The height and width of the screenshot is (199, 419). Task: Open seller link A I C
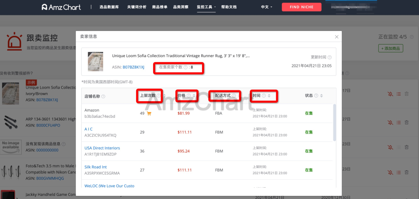89,129
